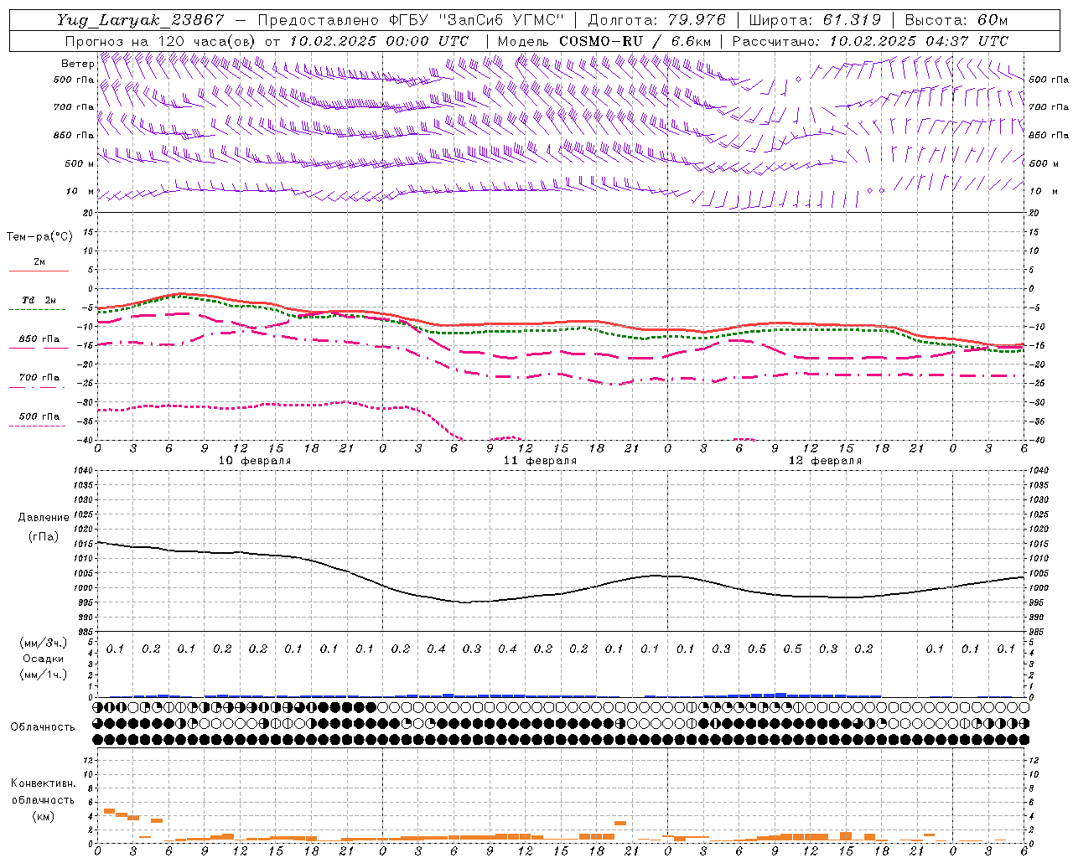
Task: Click the (мм/1ч.) unit label
Action: [44, 675]
